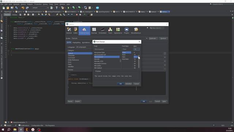Click OK in the Options dialog

(144, 102)
